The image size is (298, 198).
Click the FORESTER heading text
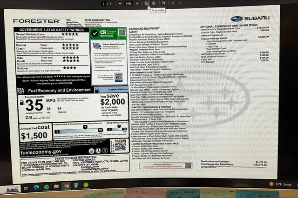[x=36, y=21]
